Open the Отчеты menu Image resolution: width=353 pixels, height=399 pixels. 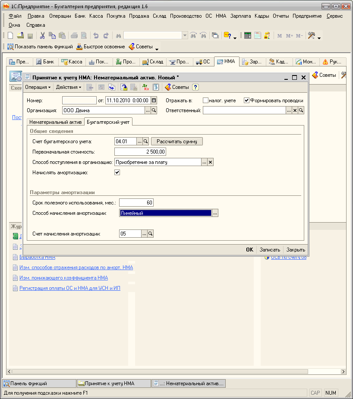tap(281, 16)
